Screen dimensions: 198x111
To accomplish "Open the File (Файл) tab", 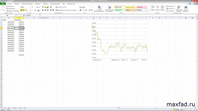I will coord(3,4).
